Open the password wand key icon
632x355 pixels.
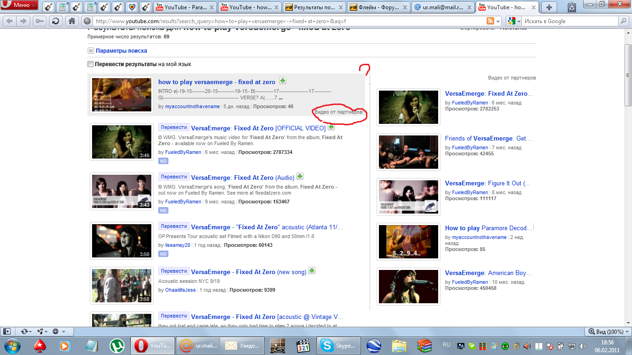(39, 21)
